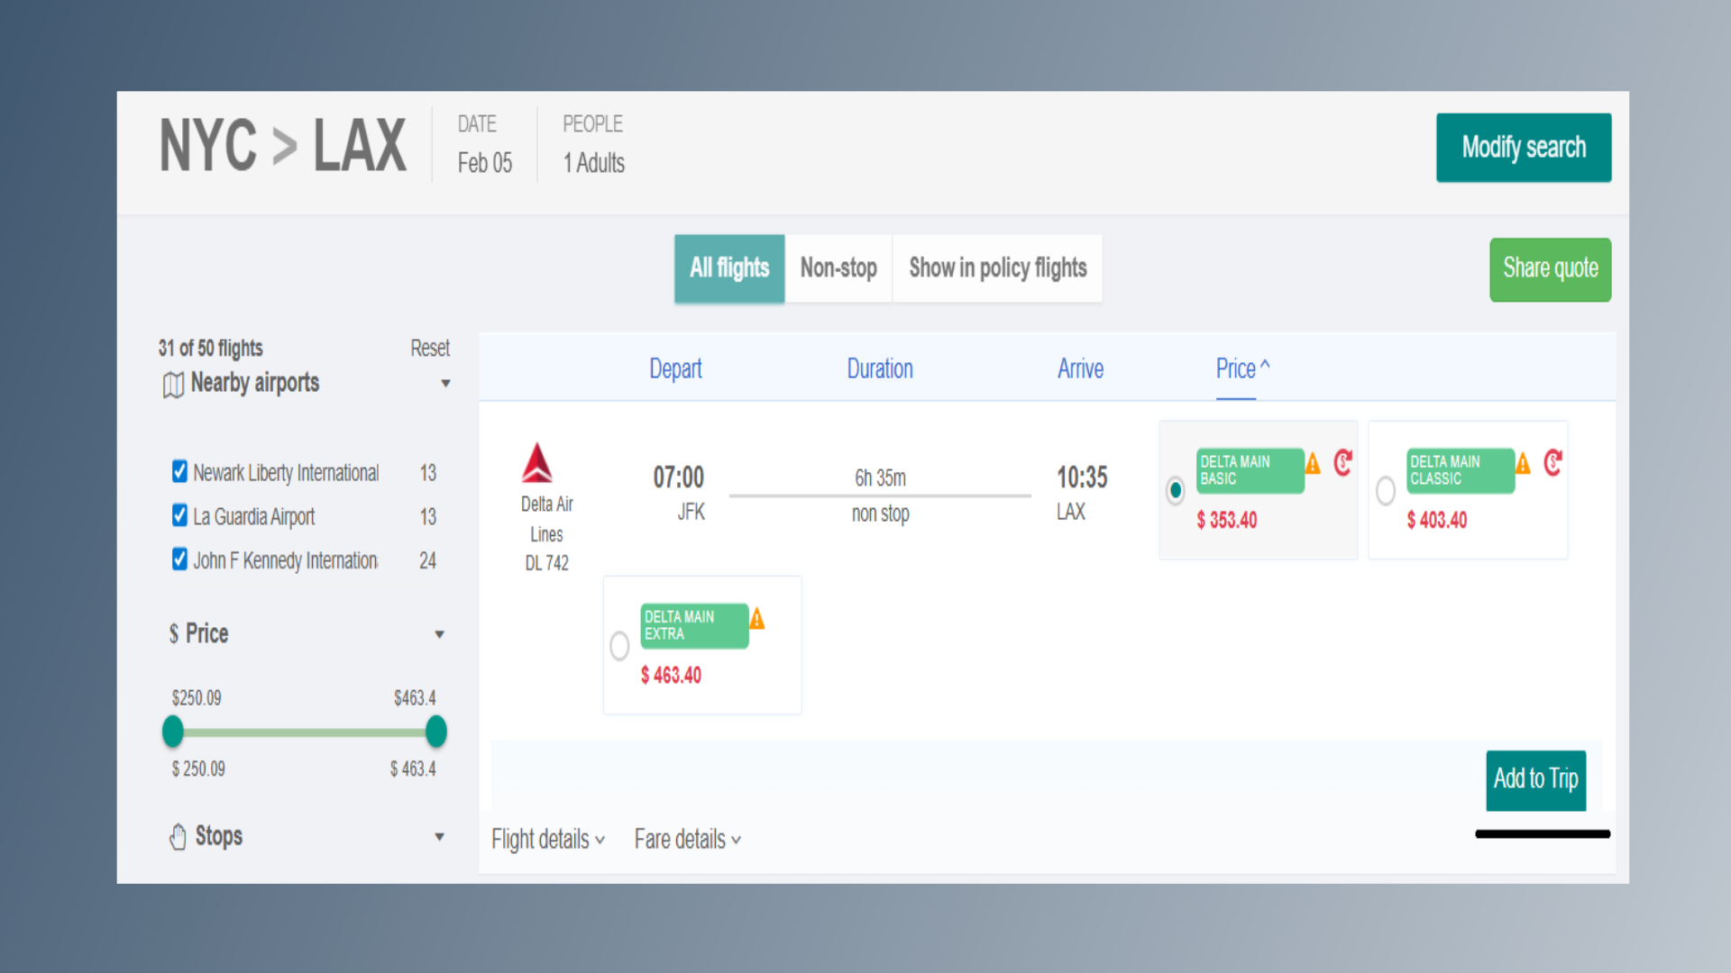The width and height of the screenshot is (1731, 973).
Task: Select the Delta Main Extra fare radio
Action: coord(619,645)
